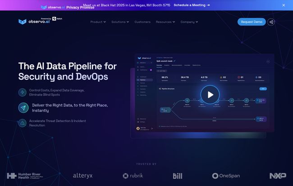Click the Privacy Promise text in banner
The width and height of the screenshot is (293, 186).
click(x=81, y=7)
